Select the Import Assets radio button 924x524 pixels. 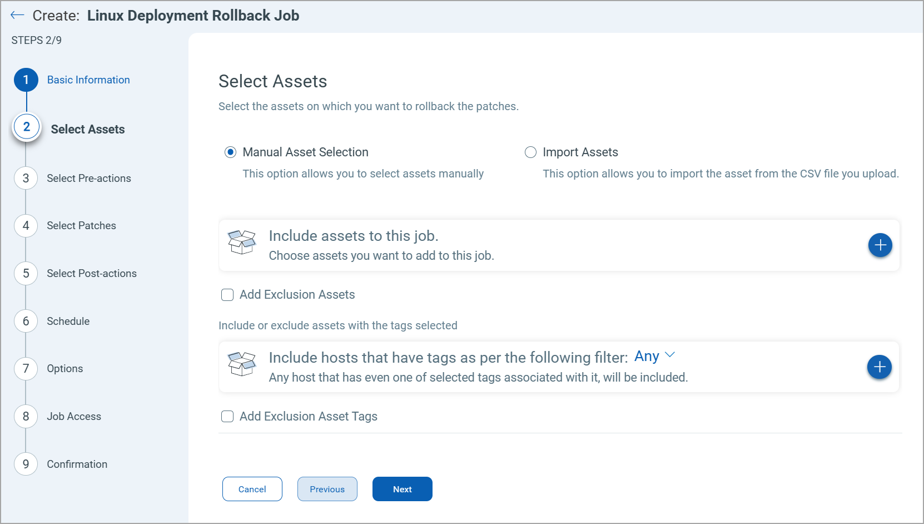pos(530,152)
